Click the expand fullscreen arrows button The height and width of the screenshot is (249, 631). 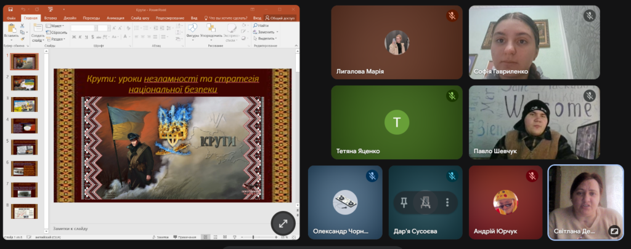283,224
